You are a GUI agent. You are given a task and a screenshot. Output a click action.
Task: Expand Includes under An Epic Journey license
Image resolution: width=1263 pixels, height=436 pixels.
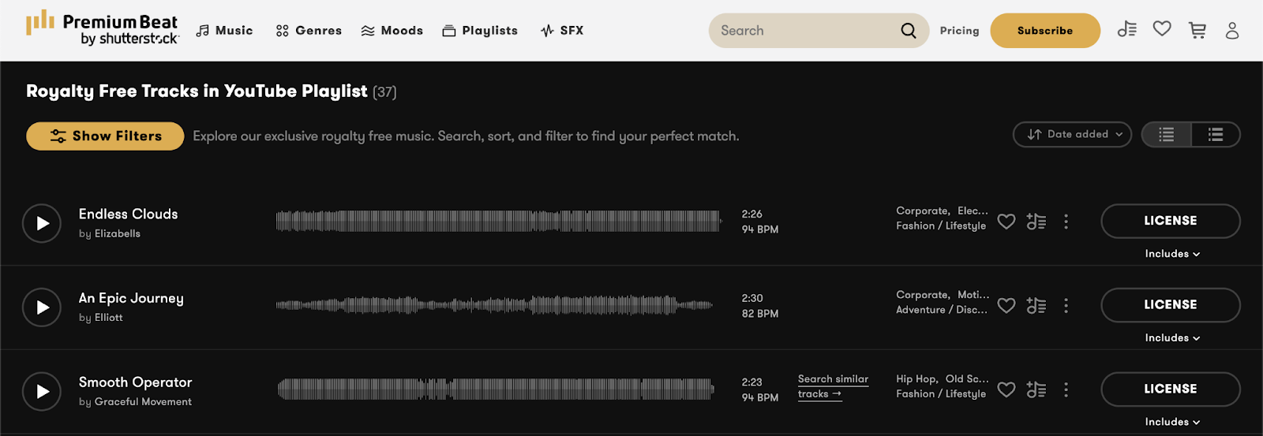[1172, 338]
